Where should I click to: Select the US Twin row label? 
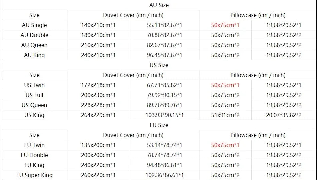[x=34, y=85]
